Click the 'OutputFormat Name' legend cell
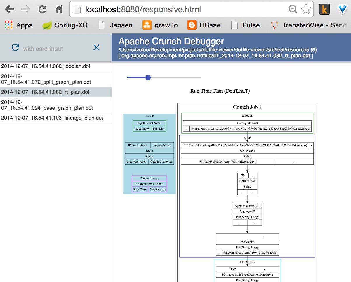 point(149,184)
